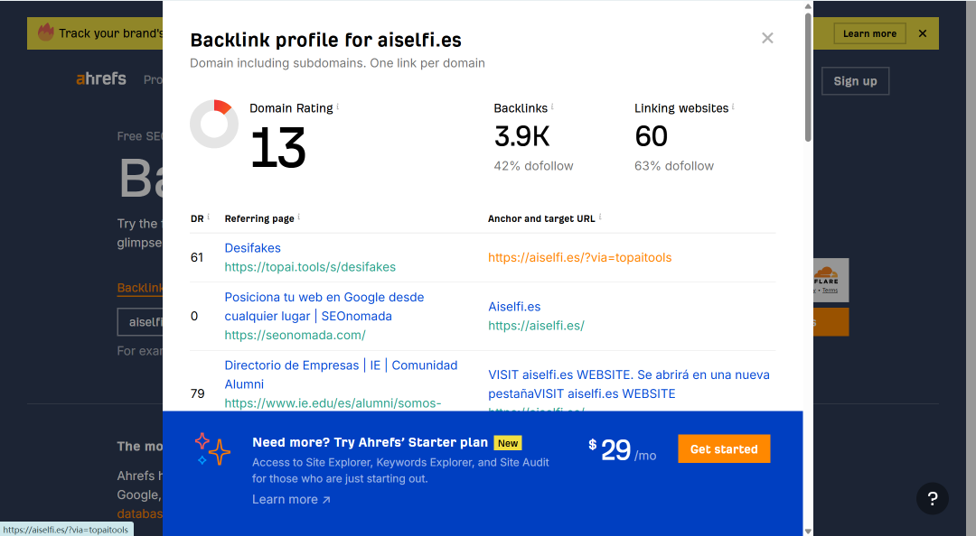Close the Backlink profile dialog
This screenshot has width=976, height=536.
point(767,39)
